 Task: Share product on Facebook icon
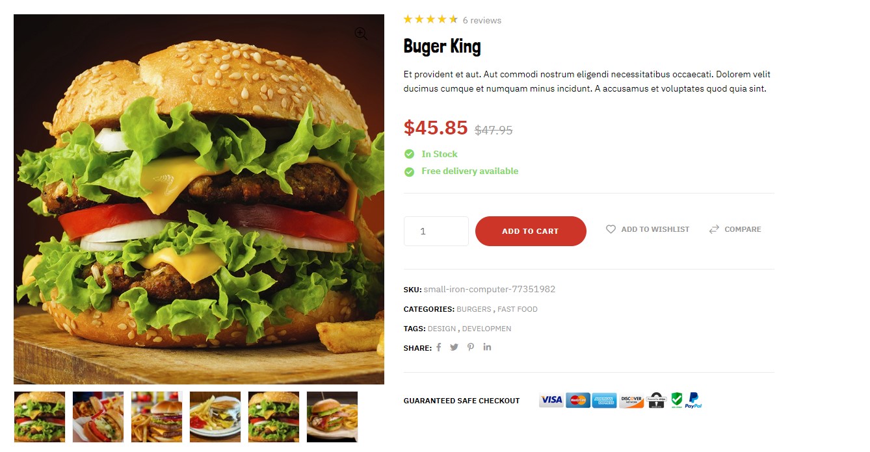[x=438, y=347]
